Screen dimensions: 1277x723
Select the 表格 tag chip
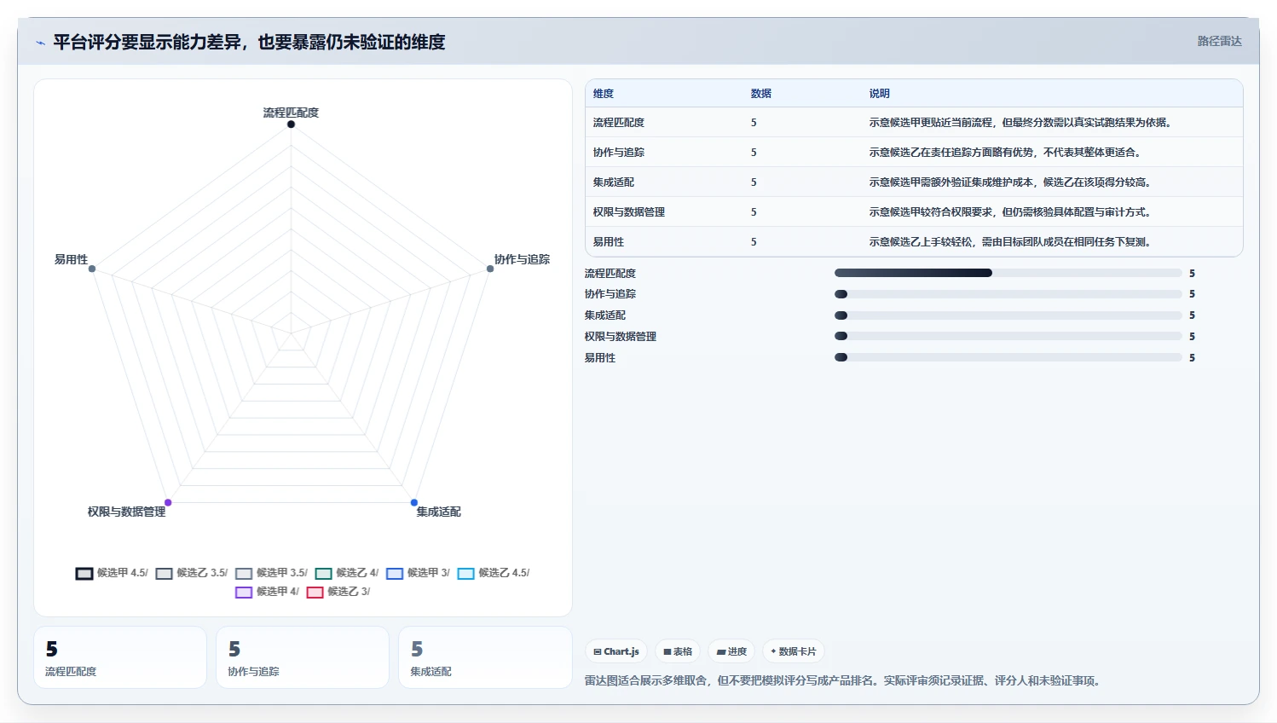[x=678, y=651]
